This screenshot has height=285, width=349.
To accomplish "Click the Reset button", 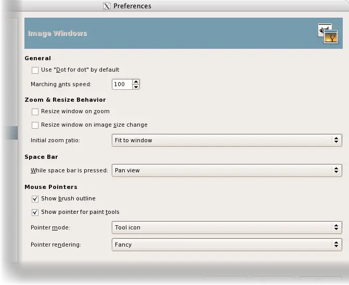I will point(226,281).
